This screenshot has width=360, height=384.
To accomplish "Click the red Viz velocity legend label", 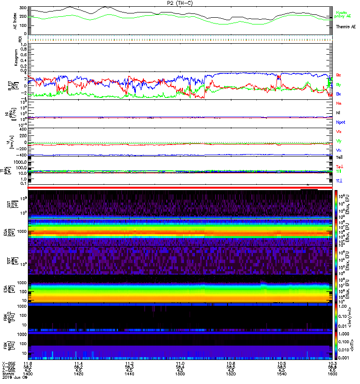I will [x=338, y=132].
